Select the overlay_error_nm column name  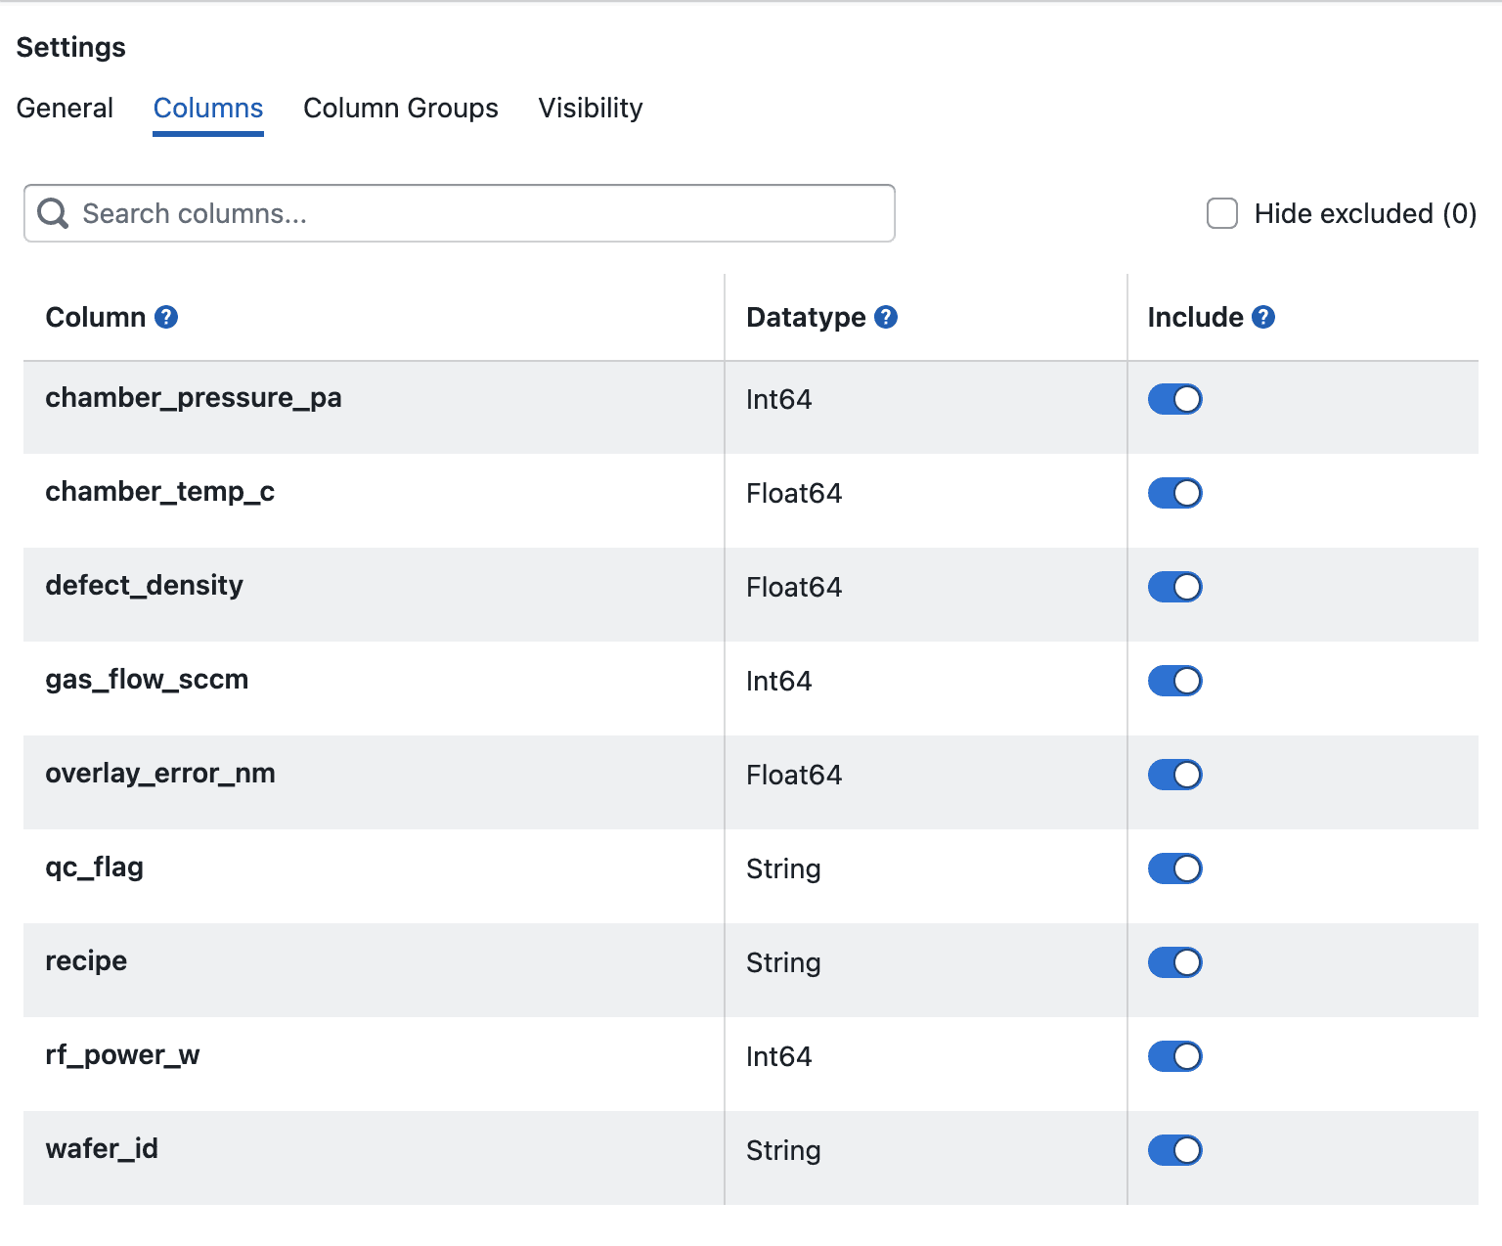tap(160, 774)
